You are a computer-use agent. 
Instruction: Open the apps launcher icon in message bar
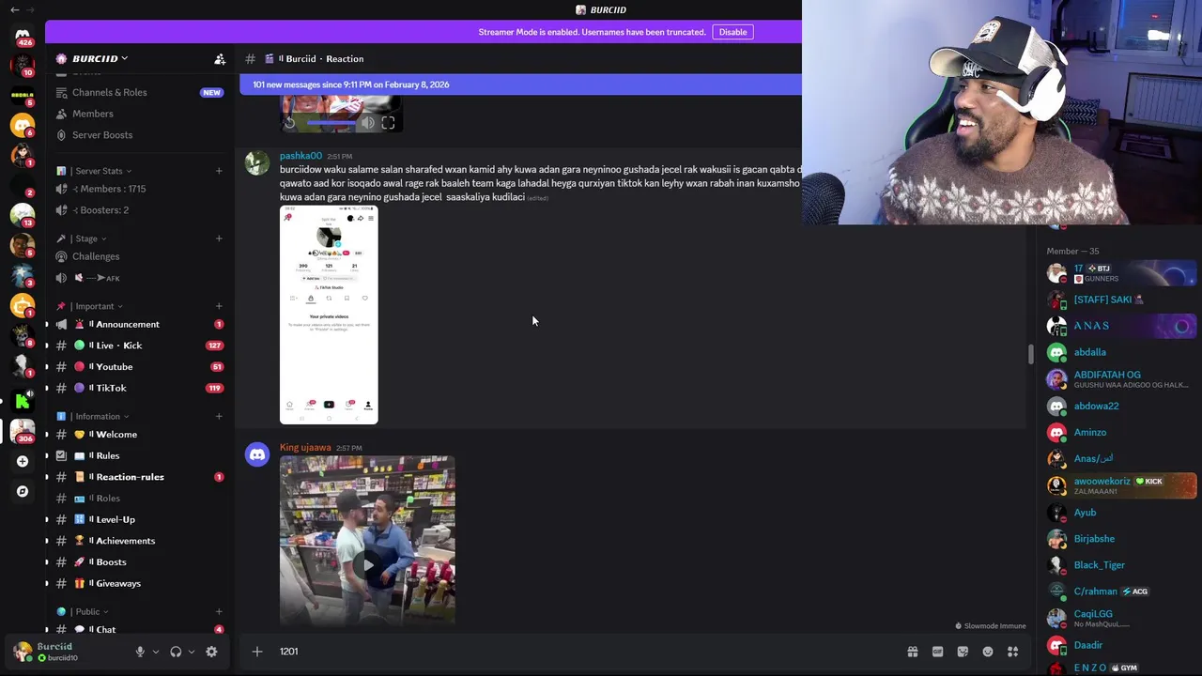coord(1012,652)
